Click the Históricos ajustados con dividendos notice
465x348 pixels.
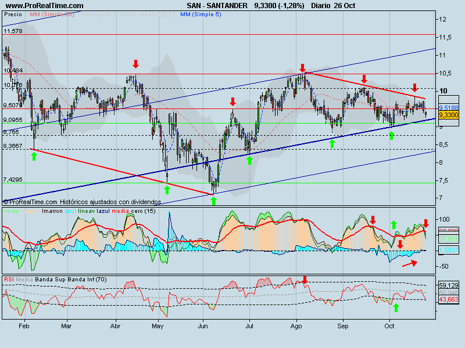[x=110, y=202]
